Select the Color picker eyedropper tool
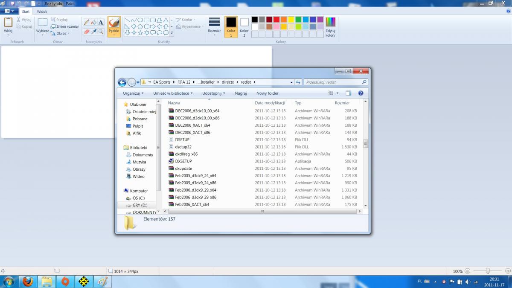 pyautogui.click(x=94, y=32)
